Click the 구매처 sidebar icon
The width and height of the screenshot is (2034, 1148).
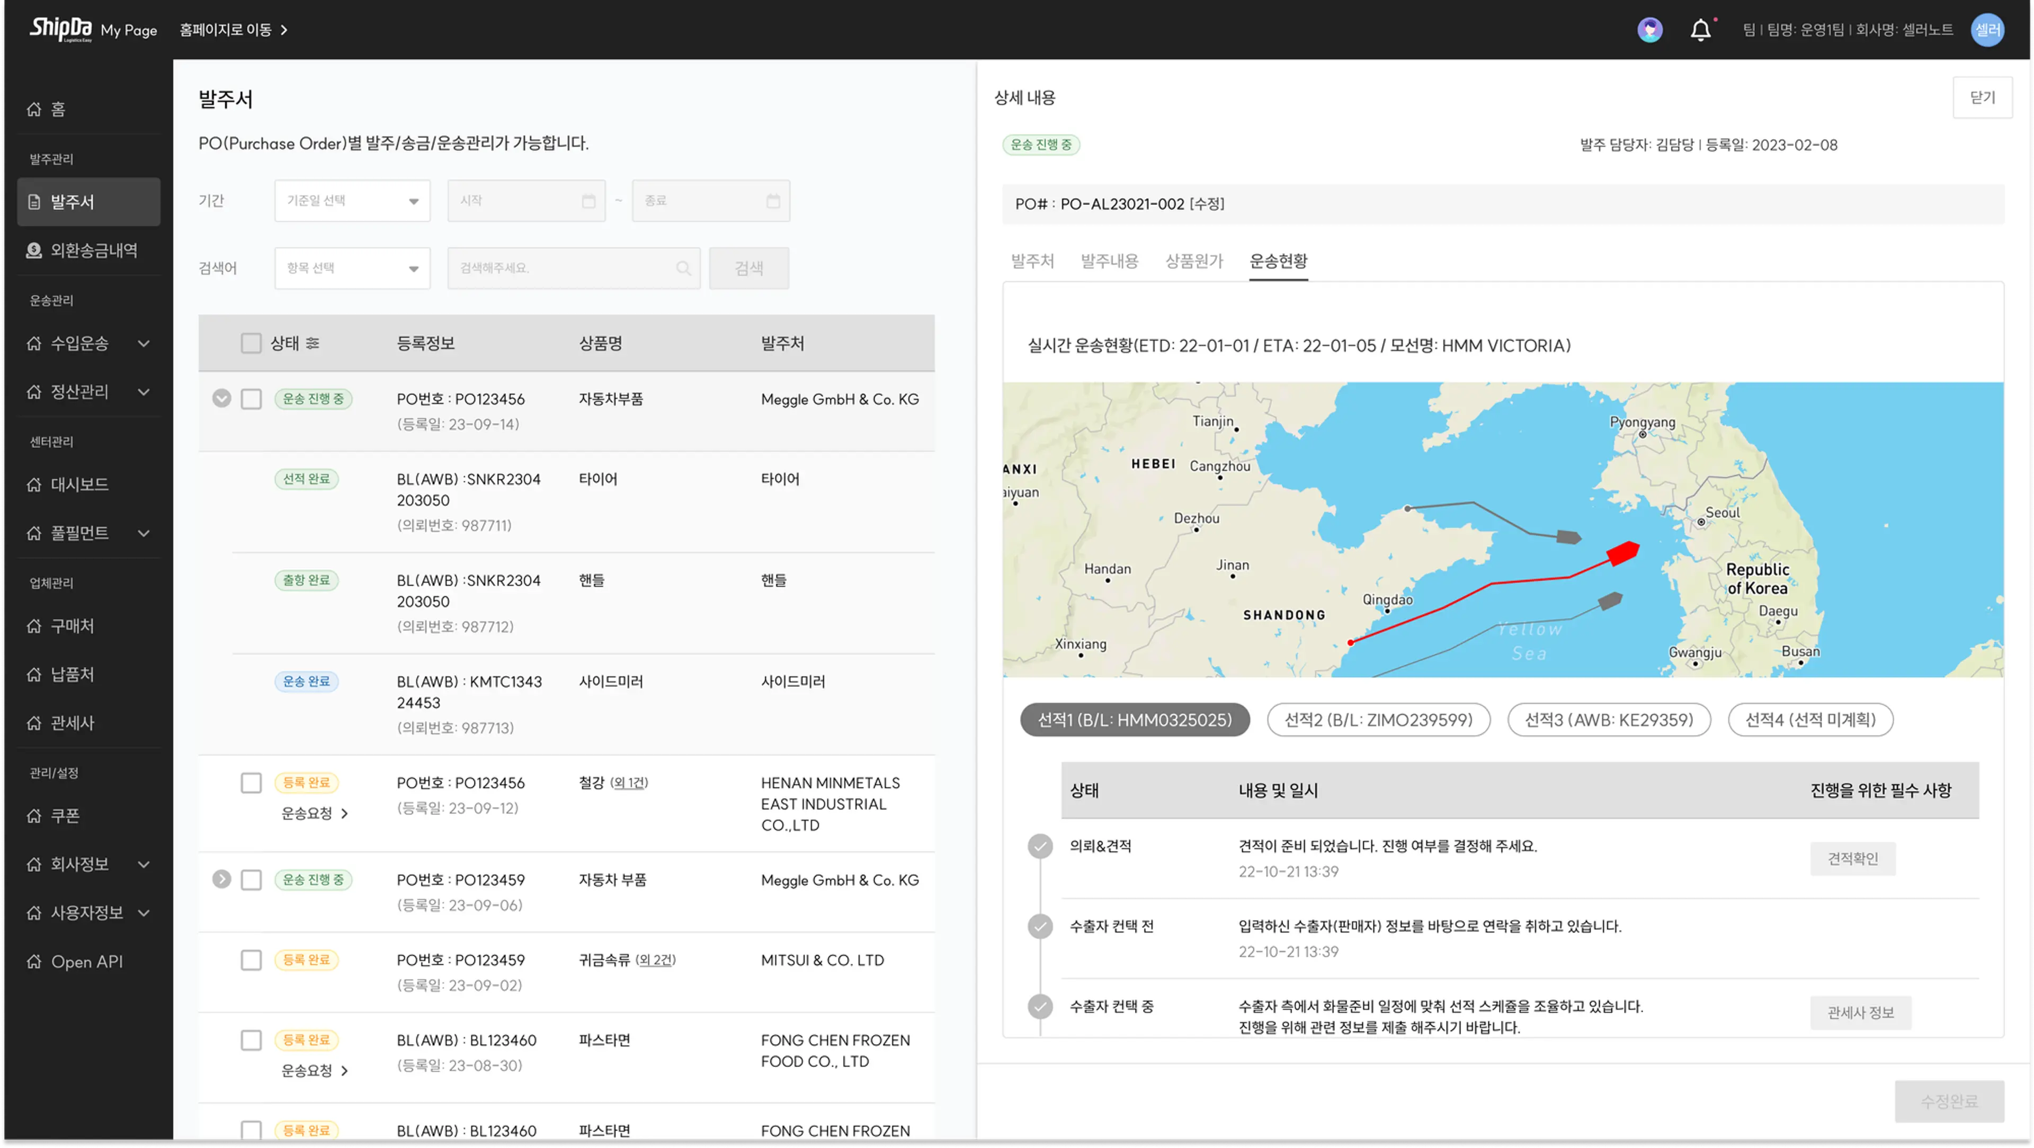pyautogui.click(x=34, y=626)
